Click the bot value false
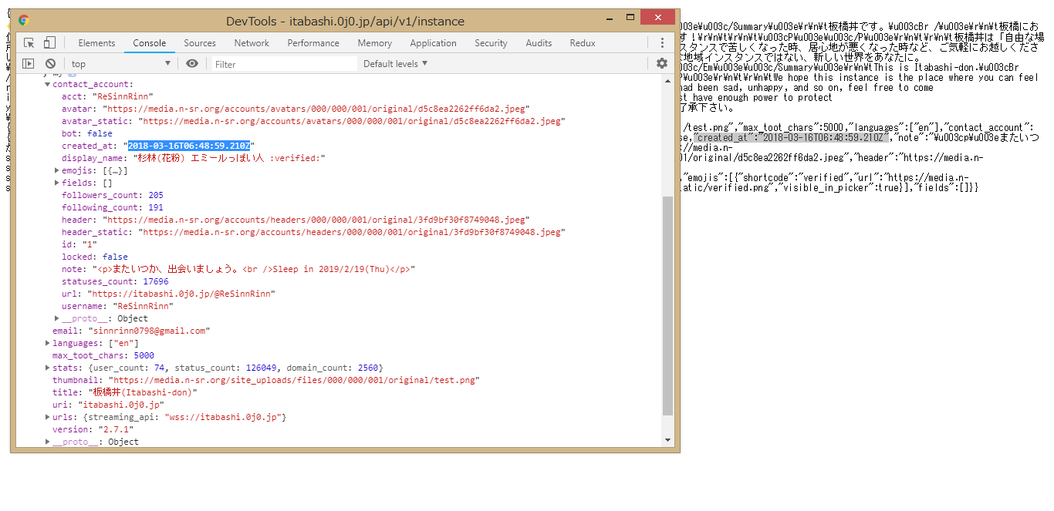 point(100,133)
